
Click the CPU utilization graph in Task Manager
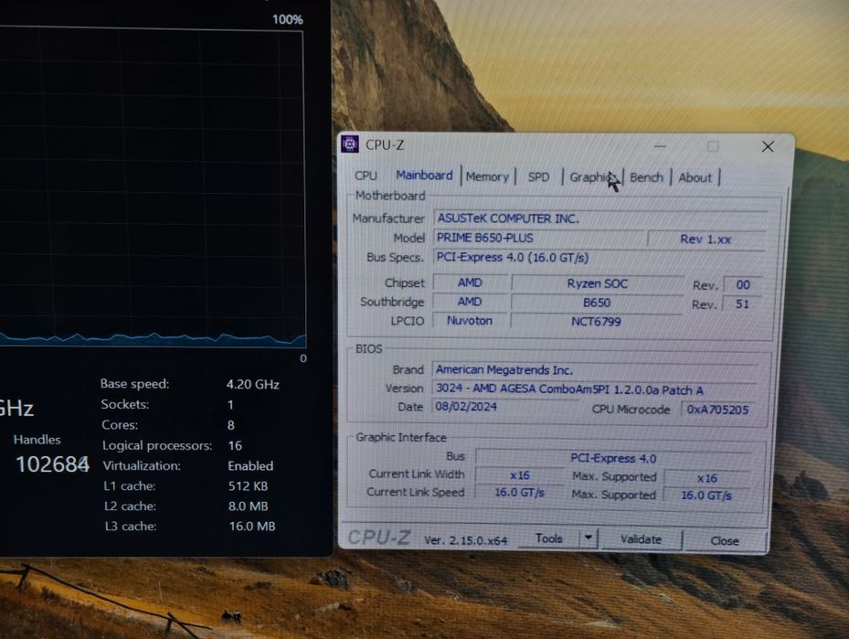[x=152, y=188]
